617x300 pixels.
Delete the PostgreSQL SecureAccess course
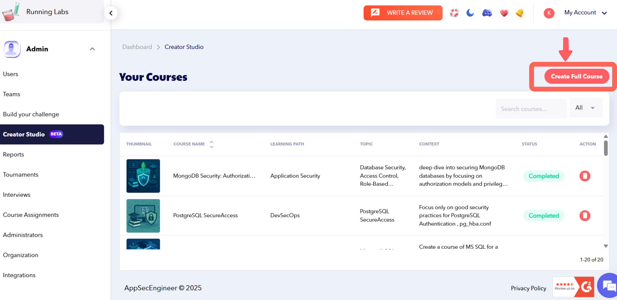click(585, 216)
